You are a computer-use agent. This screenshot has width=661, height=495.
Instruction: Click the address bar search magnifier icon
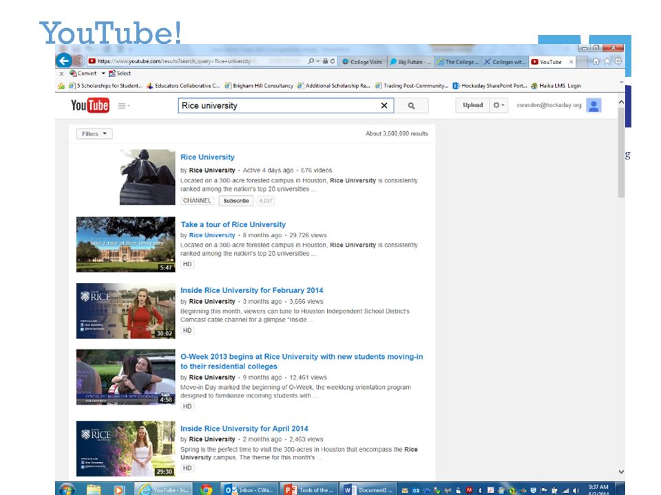[x=311, y=61]
